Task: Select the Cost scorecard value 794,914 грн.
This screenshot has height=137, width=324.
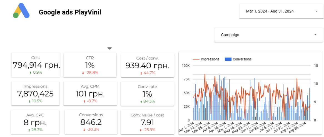Action: tap(37, 65)
